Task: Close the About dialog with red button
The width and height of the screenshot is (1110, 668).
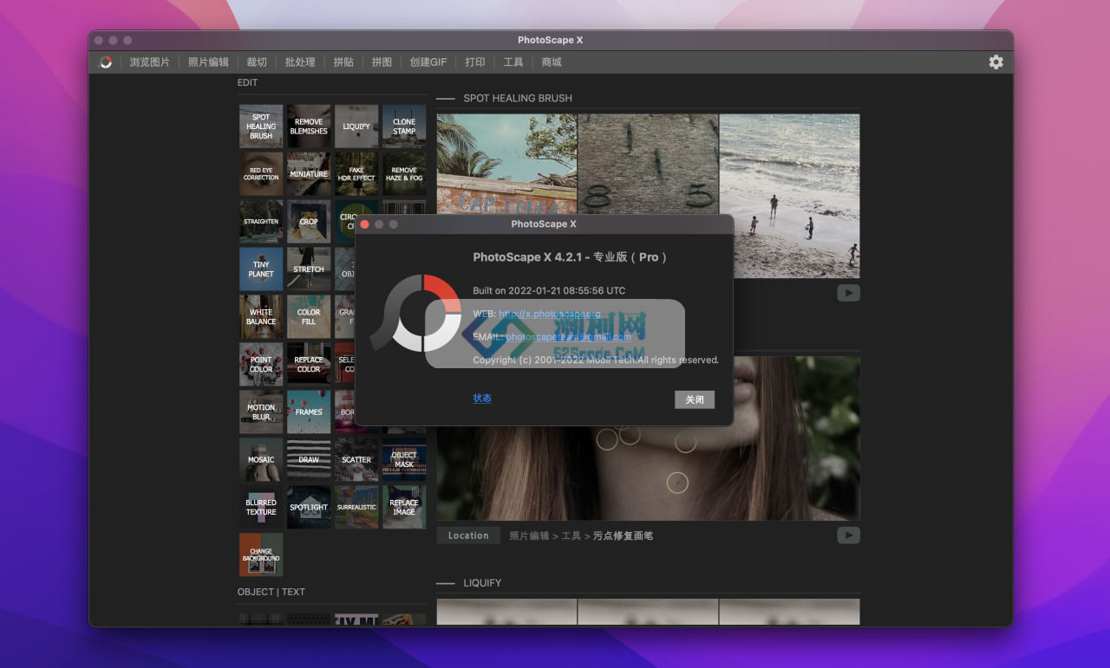Action: tap(365, 224)
